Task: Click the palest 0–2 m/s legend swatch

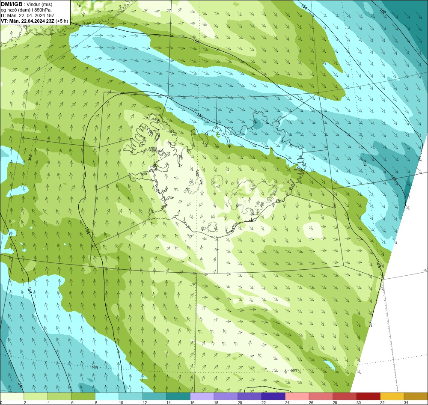Action: click(12, 396)
